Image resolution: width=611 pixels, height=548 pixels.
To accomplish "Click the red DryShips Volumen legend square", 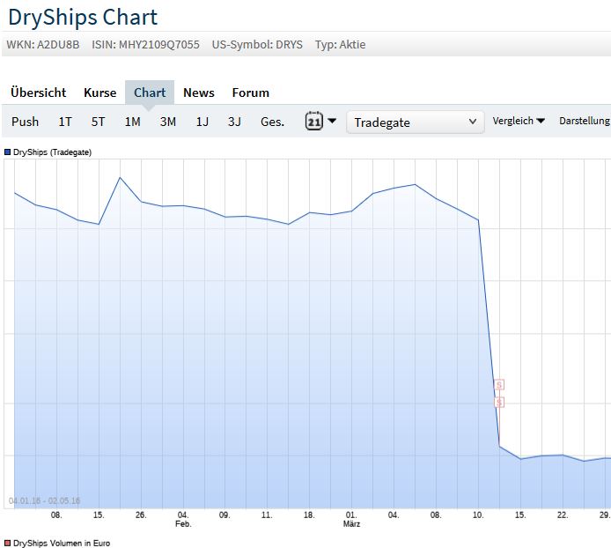I will (x=8, y=544).
